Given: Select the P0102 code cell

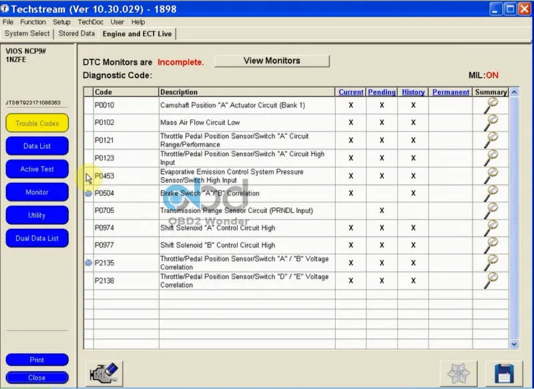Looking at the screenshot, I should click(126, 123).
